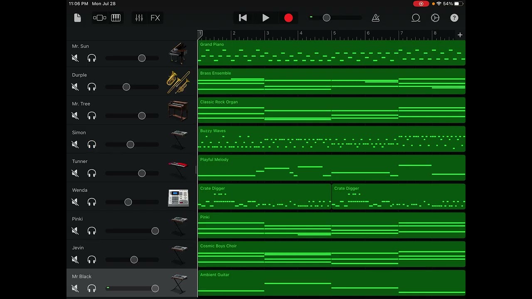Viewport: 532px width, 299px height.
Task: Select the Tunner track name
Action: click(80, 161)
